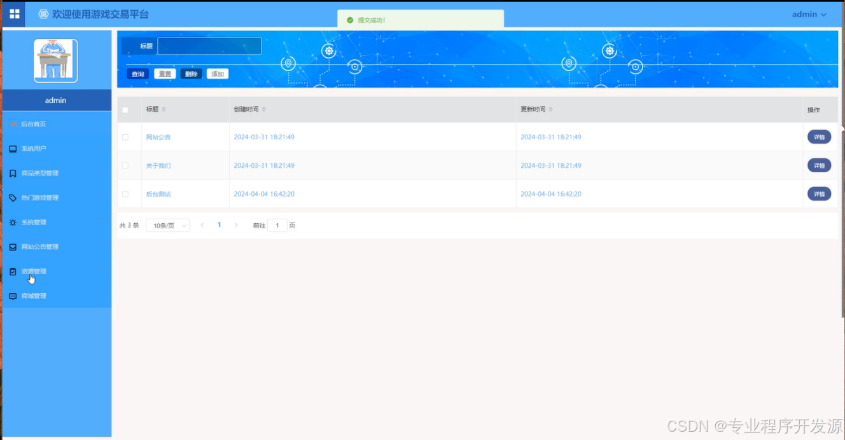Click the tag icon beside 热门游戏管理

point(13,198)
